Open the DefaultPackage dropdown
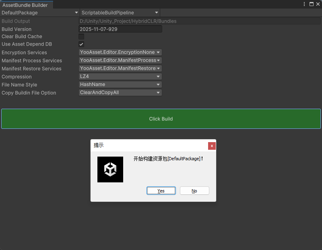The width and height of the screenshot is (322, 250). (x=40, y=13)
